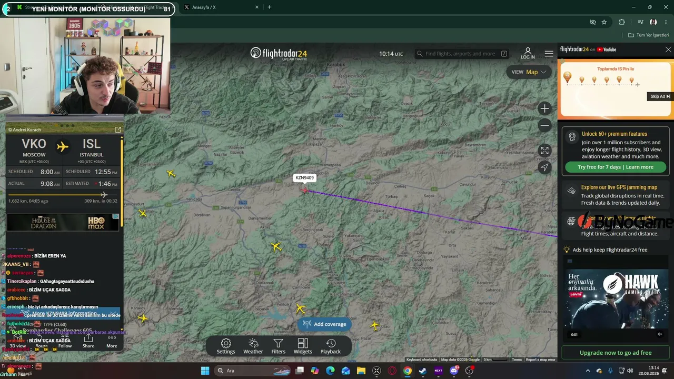The width and height of the screenshot is (674, 379).
Task: Click the Log In user icon
Action: pos(528,53)
